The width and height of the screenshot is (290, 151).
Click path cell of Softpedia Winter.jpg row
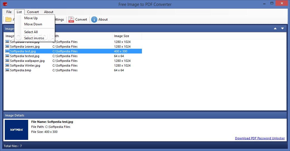tap(65, 65)
